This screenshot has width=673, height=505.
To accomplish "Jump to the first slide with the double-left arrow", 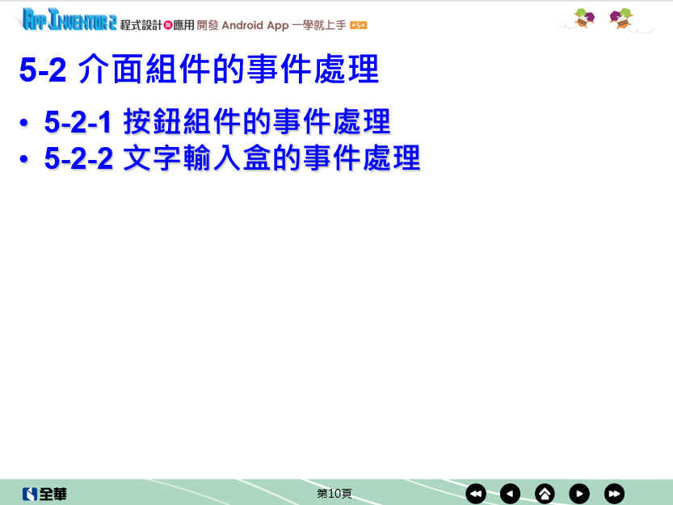I will [x=476, y=493].
